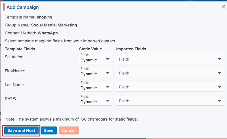Click the caret at LastName's Imported Fields box

click(219, 87)
